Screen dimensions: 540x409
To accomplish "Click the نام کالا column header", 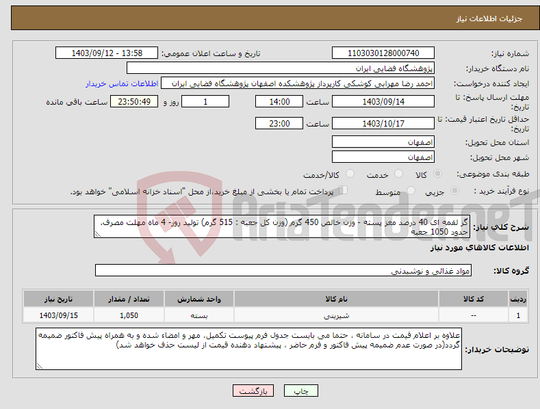I will [x=336, y=299].
